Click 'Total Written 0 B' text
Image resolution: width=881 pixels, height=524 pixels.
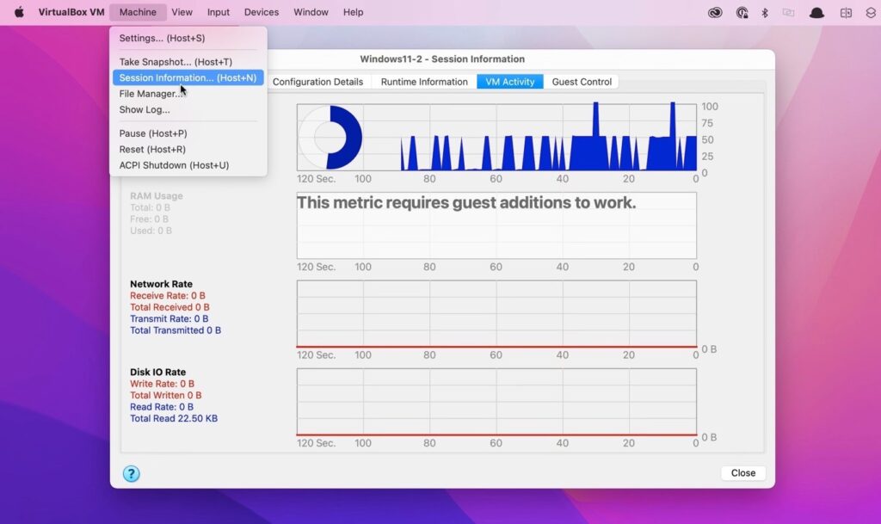click(166, 396)
